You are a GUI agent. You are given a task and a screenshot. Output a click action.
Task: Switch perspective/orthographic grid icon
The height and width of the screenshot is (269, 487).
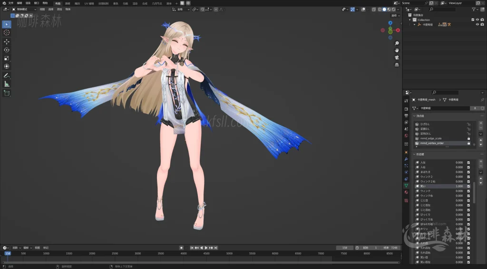coord(397,65)
